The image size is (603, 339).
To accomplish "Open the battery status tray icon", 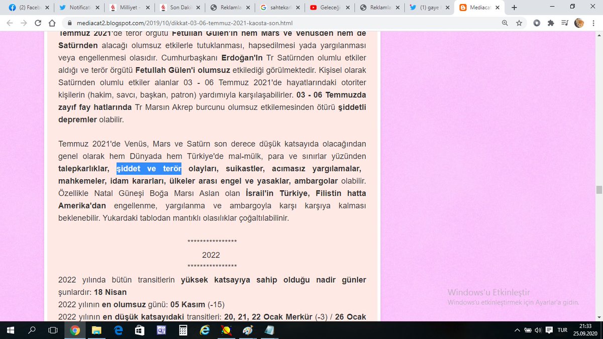I will coord(528,330).
